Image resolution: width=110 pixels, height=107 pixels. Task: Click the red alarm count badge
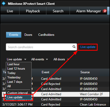pos(105,11)
